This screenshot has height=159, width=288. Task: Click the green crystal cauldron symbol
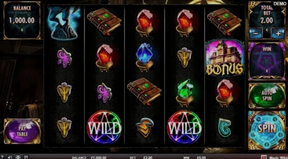[x=184, y=93]
